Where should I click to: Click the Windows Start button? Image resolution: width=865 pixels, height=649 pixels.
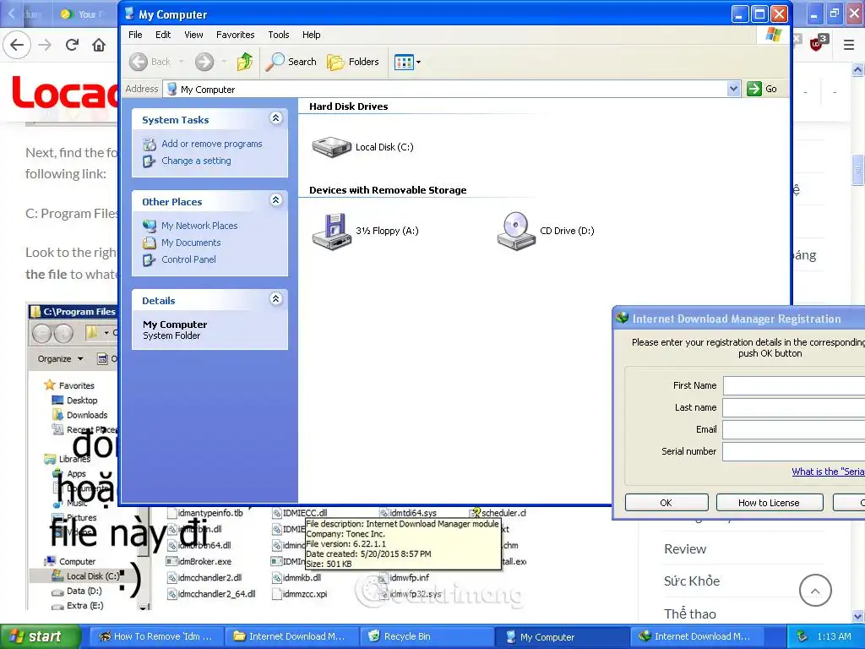41,637
